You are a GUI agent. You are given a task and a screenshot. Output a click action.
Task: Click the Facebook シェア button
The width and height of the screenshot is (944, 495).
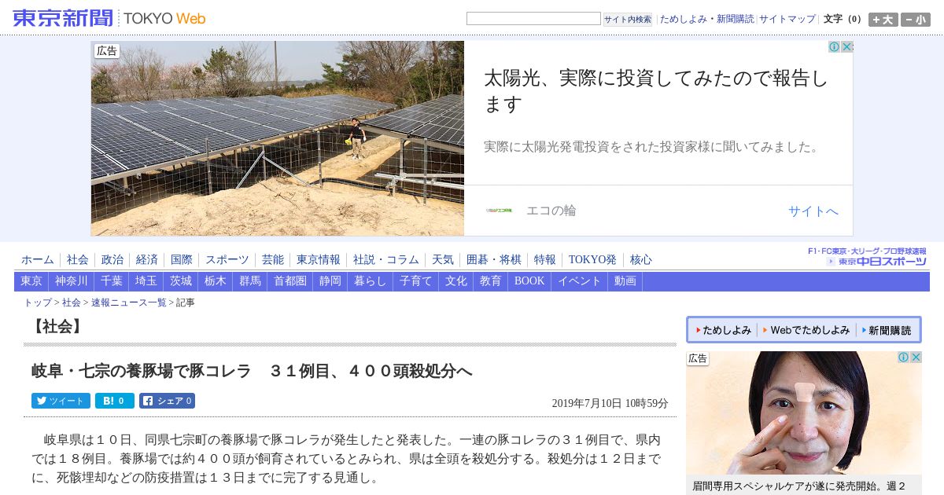(x=168, y=401)
